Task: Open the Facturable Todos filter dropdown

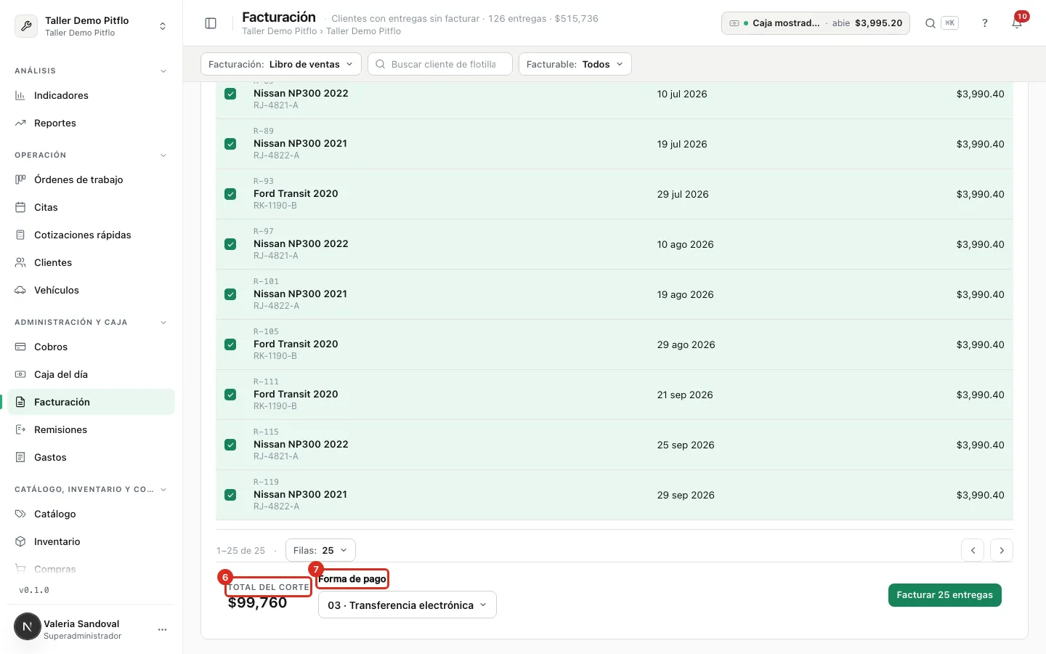Action: click(x=575, y=64)
